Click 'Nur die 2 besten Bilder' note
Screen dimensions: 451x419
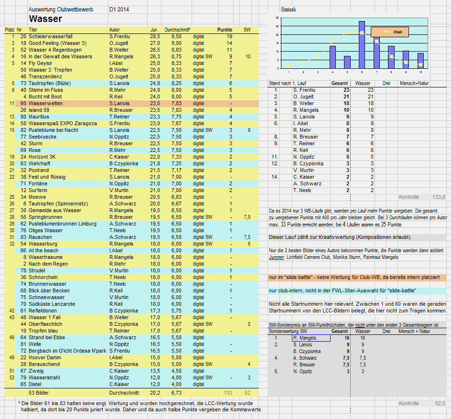(356, 250)
